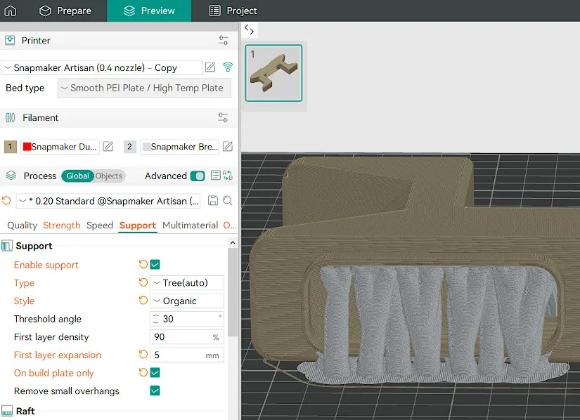
Task: Adjust the Threshold angle stepper arrows
Action: [156, 319]
